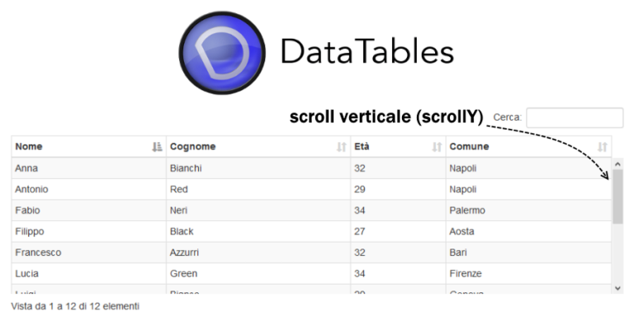Click the DataTables title text

click(367, 51)
